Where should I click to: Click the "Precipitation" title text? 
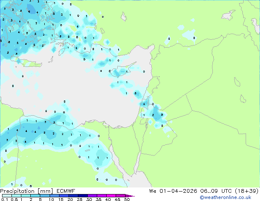tap(17, 191)
